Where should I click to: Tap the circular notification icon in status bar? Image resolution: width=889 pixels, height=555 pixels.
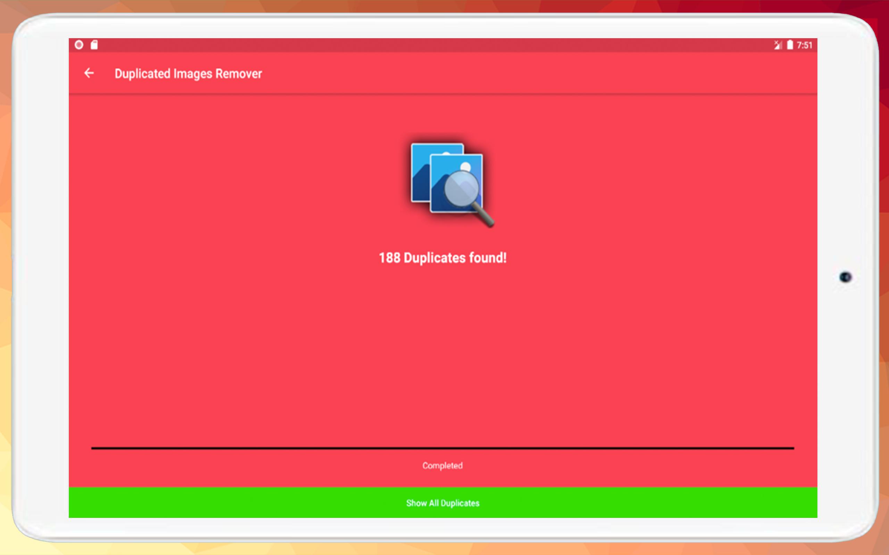[x=79, y=45]
